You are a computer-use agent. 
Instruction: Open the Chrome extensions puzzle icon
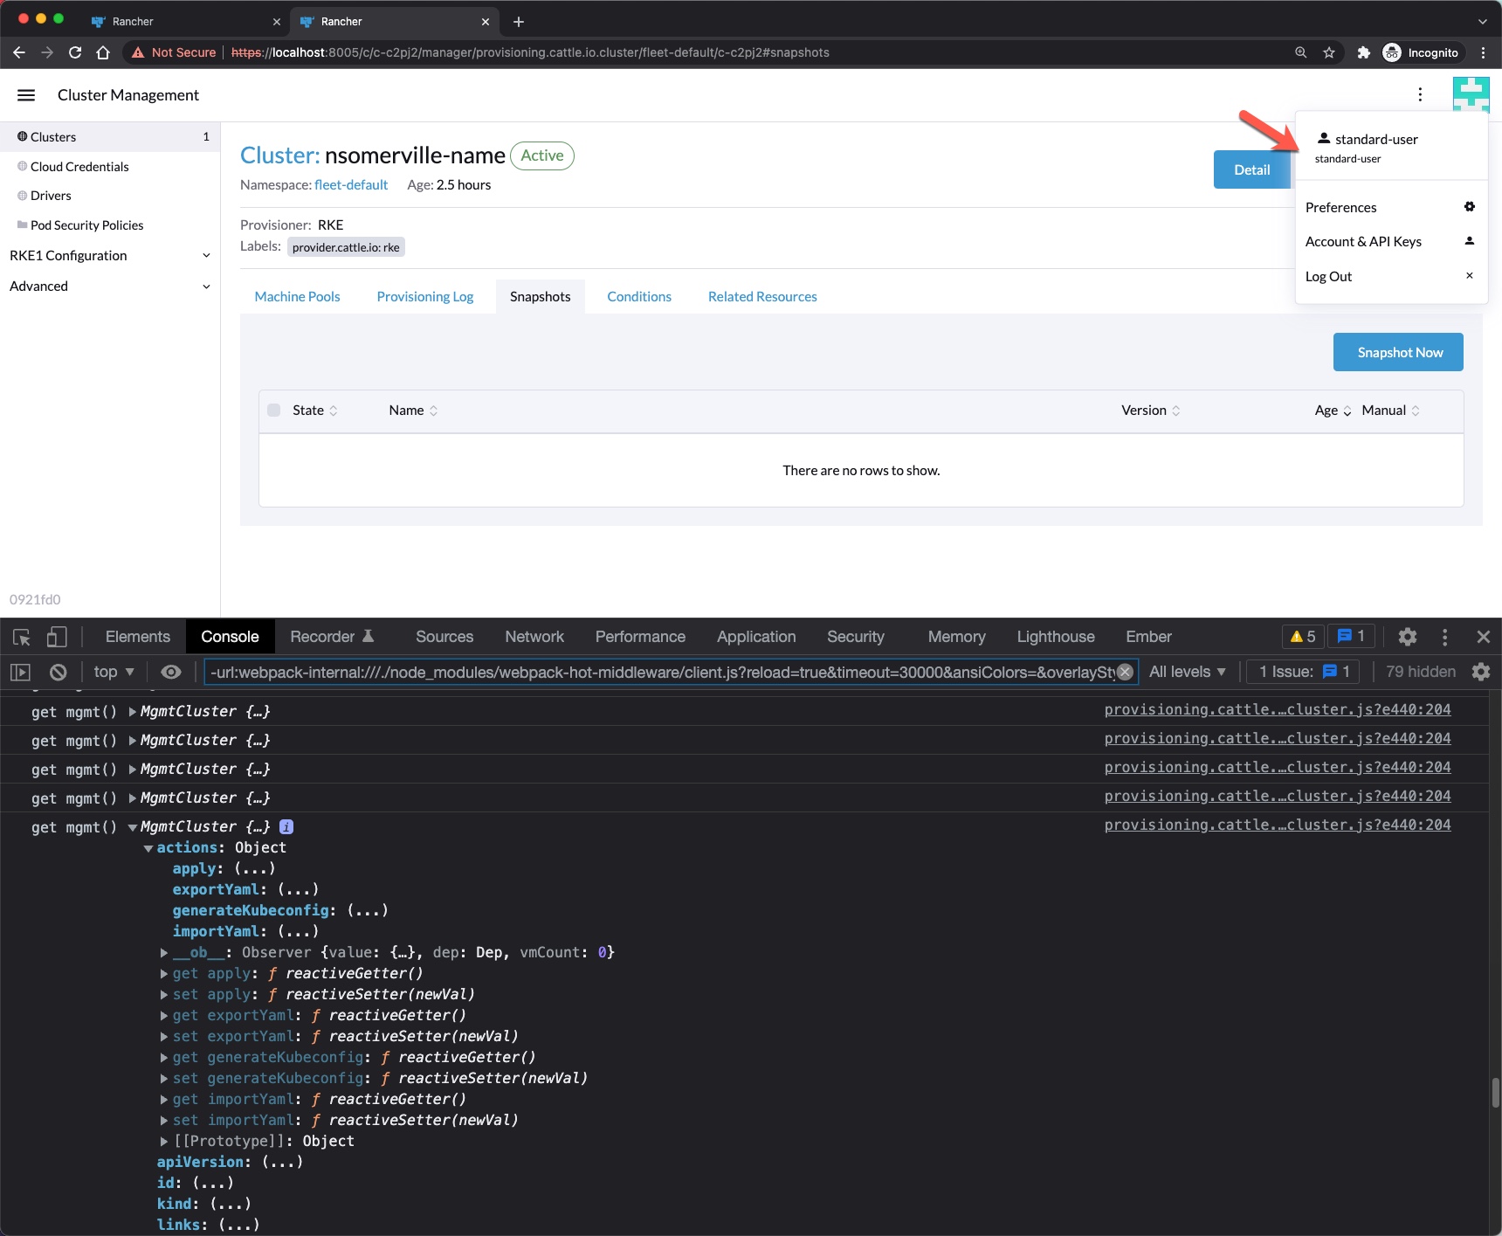click(x=1363, y=52)
